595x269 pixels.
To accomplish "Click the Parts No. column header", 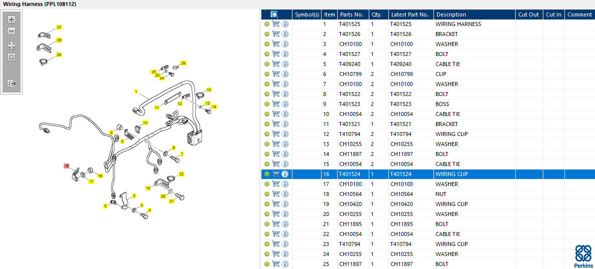I will pos(353,14).
